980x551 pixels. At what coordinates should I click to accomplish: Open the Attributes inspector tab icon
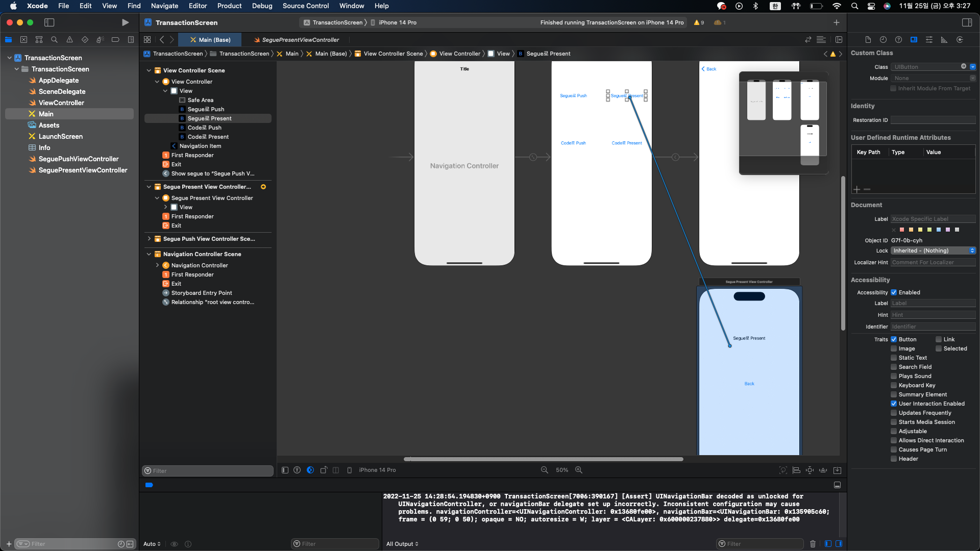pos(929,40)
